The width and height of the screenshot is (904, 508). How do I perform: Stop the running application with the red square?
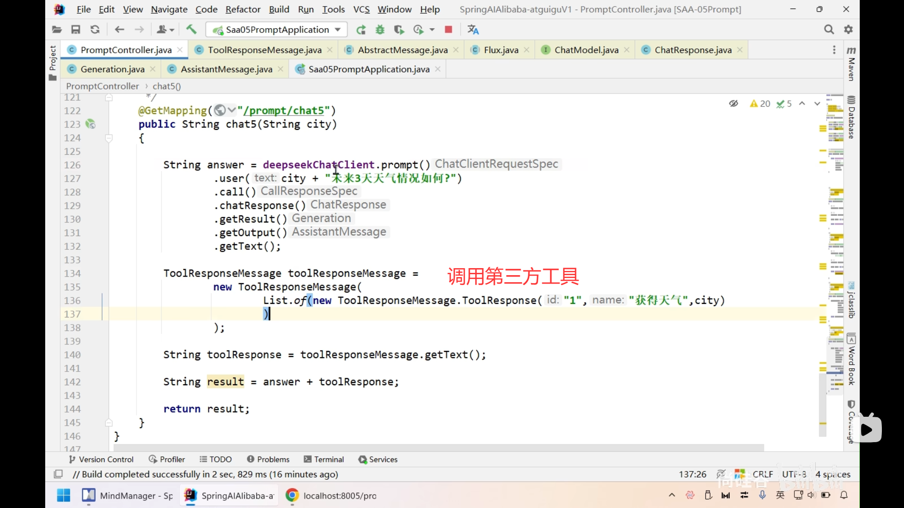tap(448, 30)
